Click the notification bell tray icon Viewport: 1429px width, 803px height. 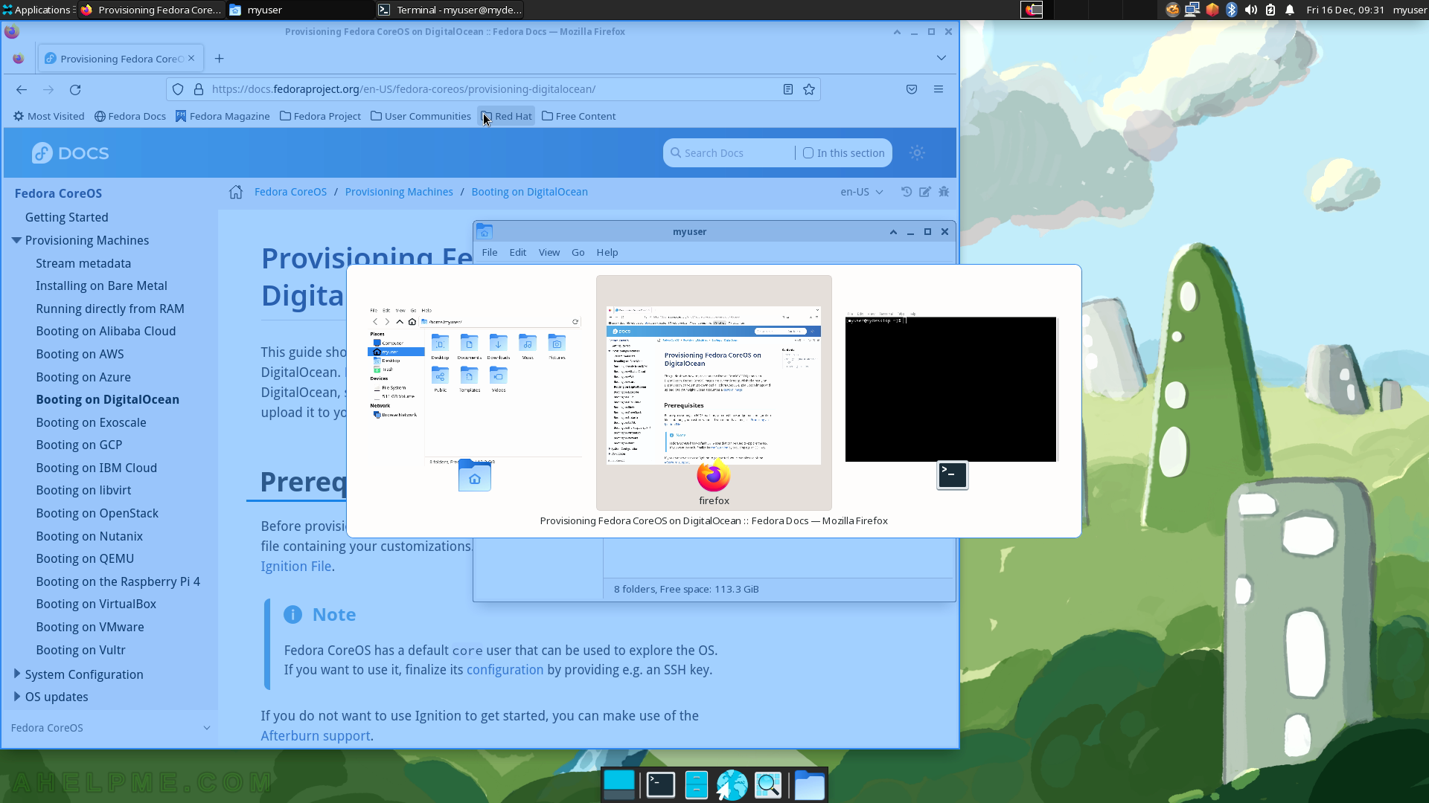1290,10
